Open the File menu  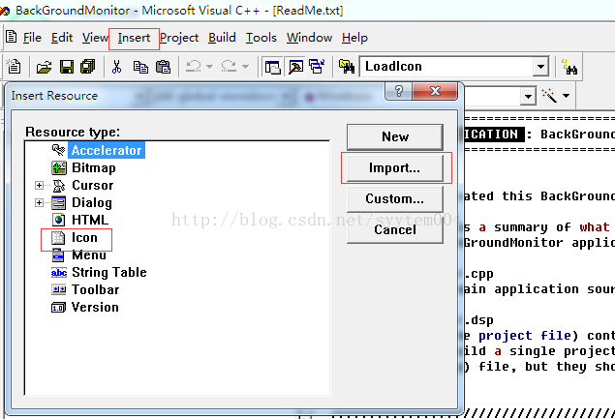coord(32,38)
